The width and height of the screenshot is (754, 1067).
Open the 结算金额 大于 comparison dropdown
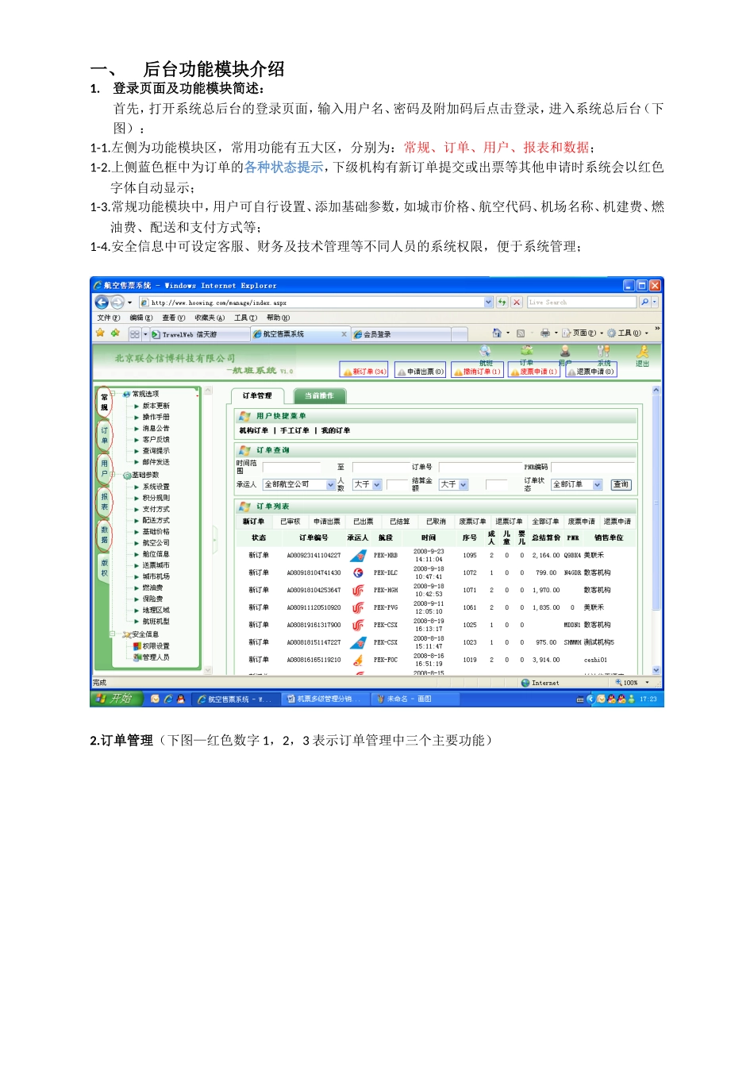(454, 484)
